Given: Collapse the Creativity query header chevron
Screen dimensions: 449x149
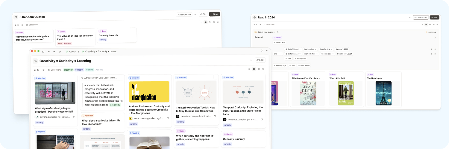Looking at the screenshot, I should pyautogui.click(x=251, y=60).
